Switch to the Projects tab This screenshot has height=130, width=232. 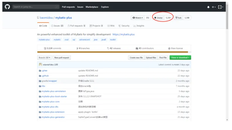pos(96,26)
